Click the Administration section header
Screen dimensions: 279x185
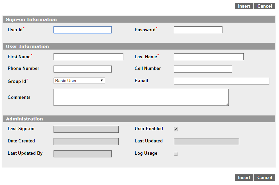pos(139,119)
